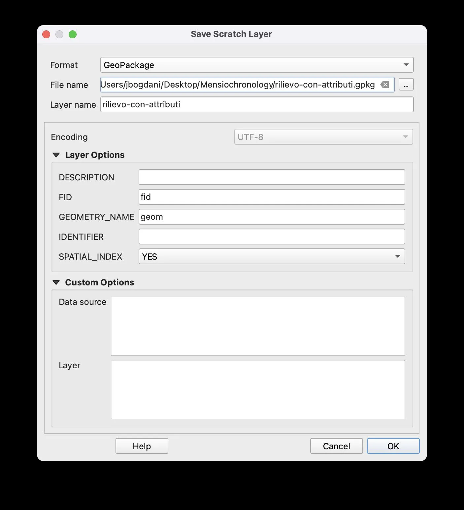464x510 pixels.
Task: Click inside the Data source text area
Action: [258, 326]
